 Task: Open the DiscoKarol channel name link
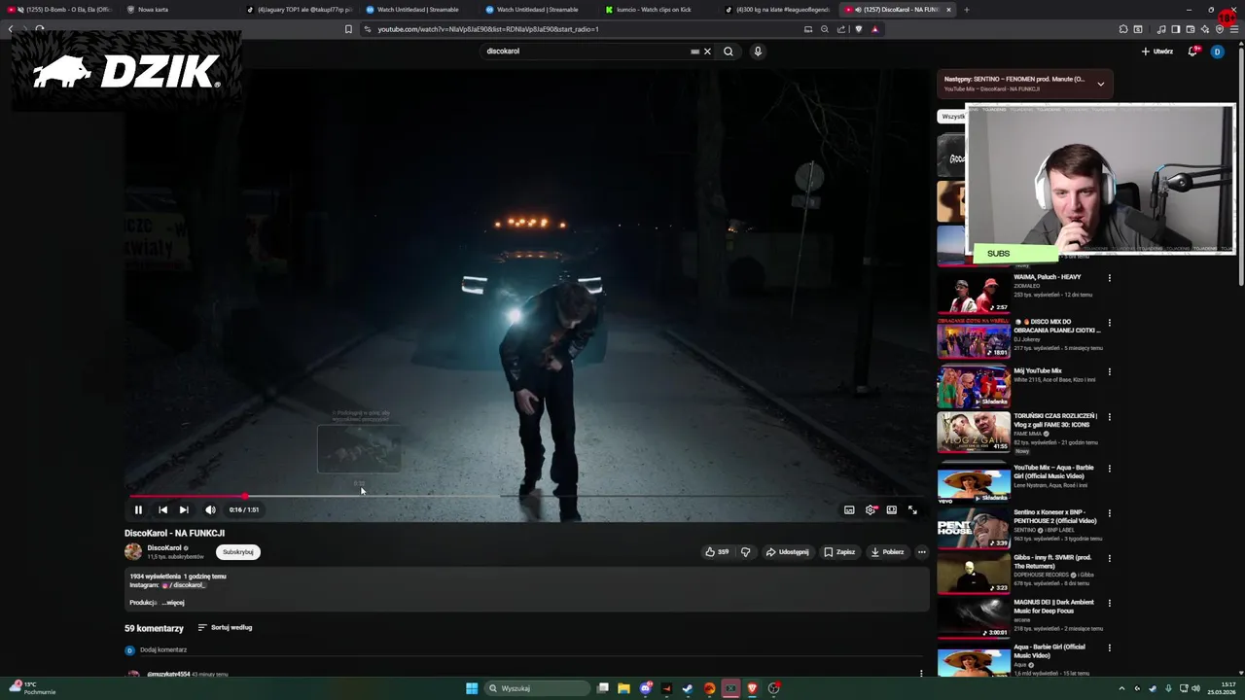[x=163, y=547]
